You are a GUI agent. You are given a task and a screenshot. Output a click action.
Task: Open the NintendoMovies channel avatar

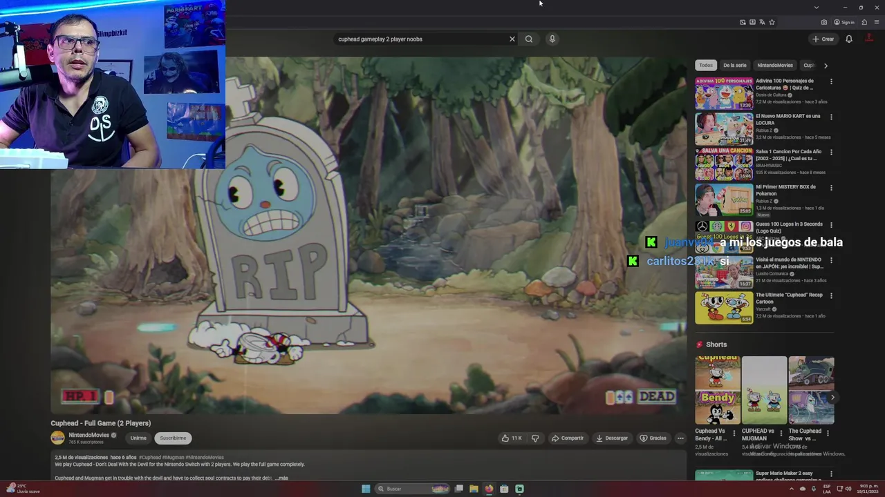point(58,438)
